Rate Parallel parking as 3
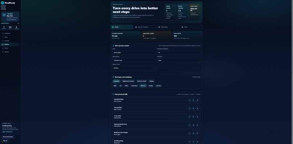The width and height of the screenshot is (293, 144). tap(197, 142)
